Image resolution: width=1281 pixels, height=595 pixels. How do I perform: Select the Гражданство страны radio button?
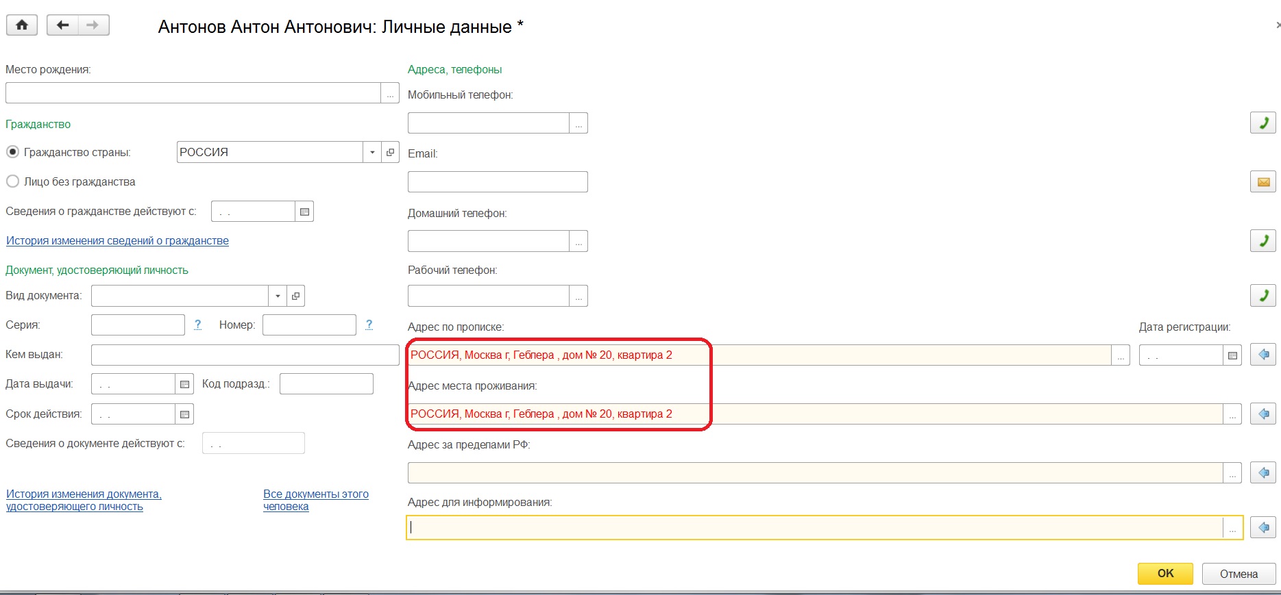tap(12, 152)
